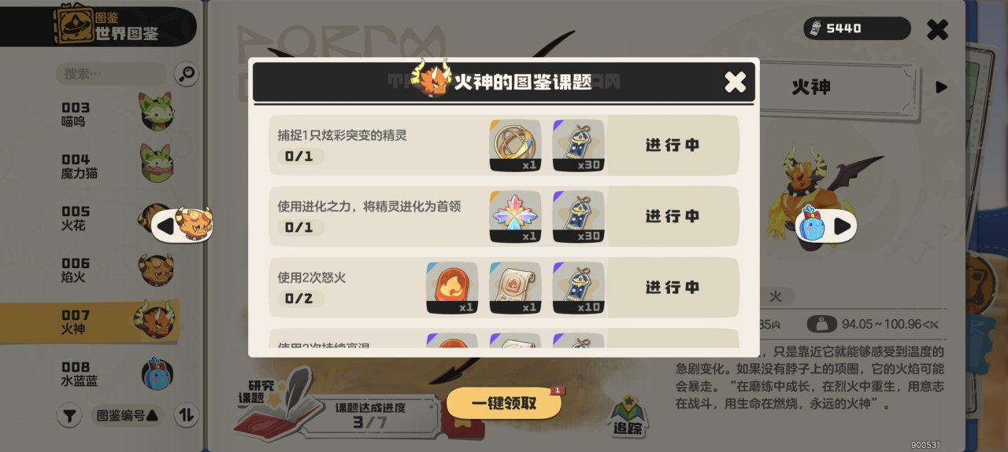Expand the 图鉴编号 sort dropdown

click(x=127, y=416)
